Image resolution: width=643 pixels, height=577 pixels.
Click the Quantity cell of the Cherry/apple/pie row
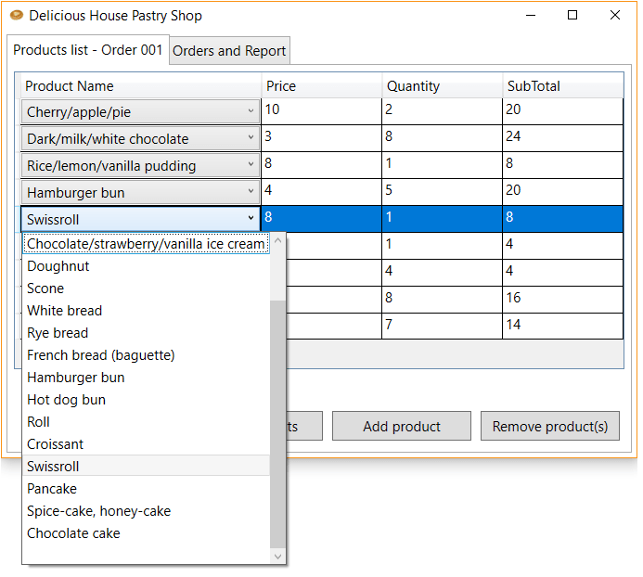pyautogui.click(x=441, y=110)
